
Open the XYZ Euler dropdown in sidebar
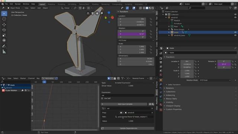point(136,40)
